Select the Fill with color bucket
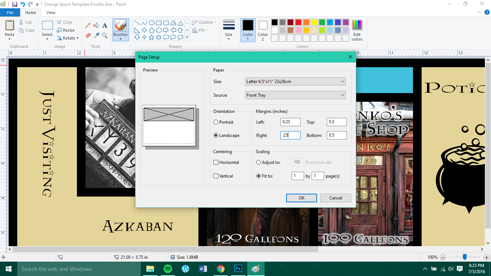The height and width of the screenshot is (276, 491). click(96, 26)
